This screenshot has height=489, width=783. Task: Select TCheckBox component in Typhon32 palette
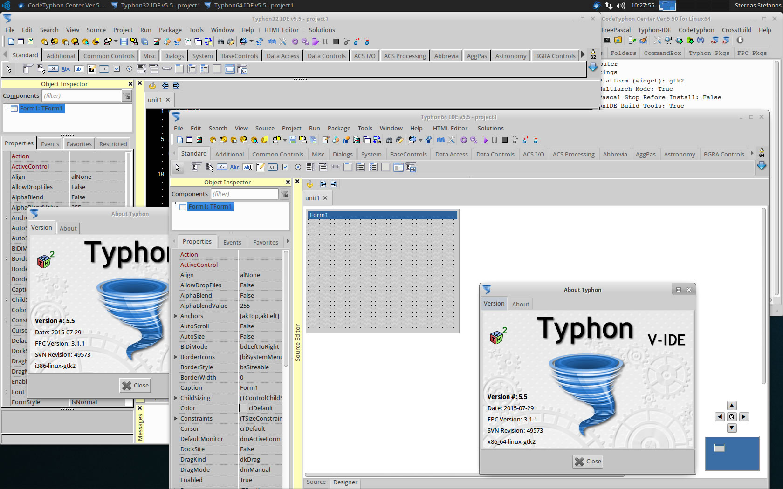117,69
